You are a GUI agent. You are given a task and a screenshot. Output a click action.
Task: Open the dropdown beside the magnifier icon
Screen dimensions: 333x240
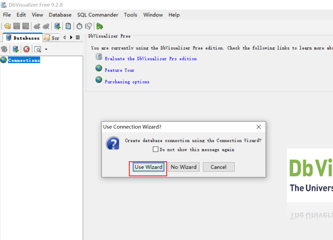pyautogui.click(x=46, y=49)
